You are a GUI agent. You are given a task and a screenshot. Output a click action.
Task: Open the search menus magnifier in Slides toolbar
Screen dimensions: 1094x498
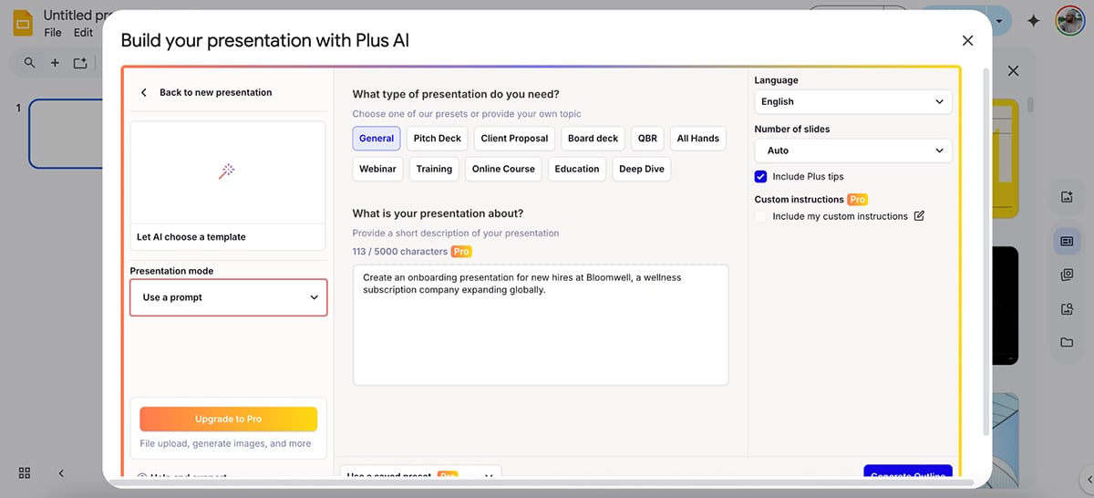pyautogui.click(x=30, y=63)
